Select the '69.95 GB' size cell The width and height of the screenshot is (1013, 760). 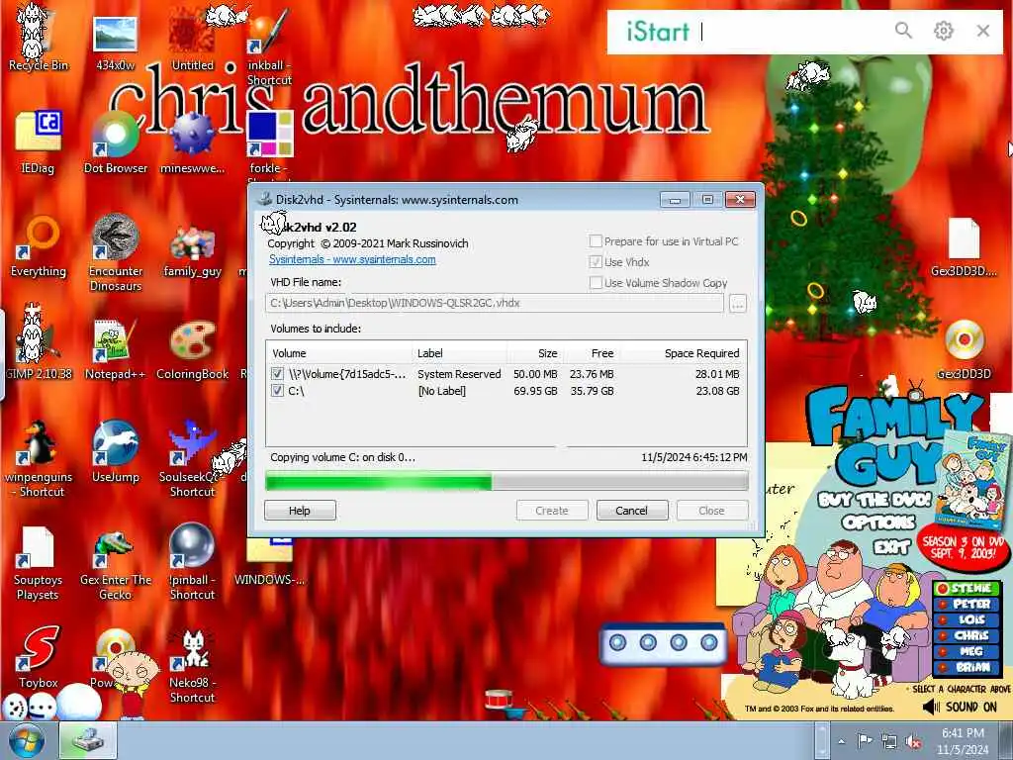(x=535, y=390)
